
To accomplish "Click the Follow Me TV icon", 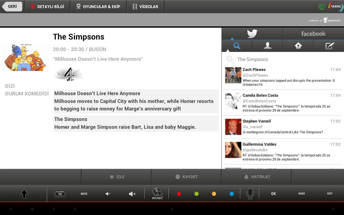I will coord(60,193).
